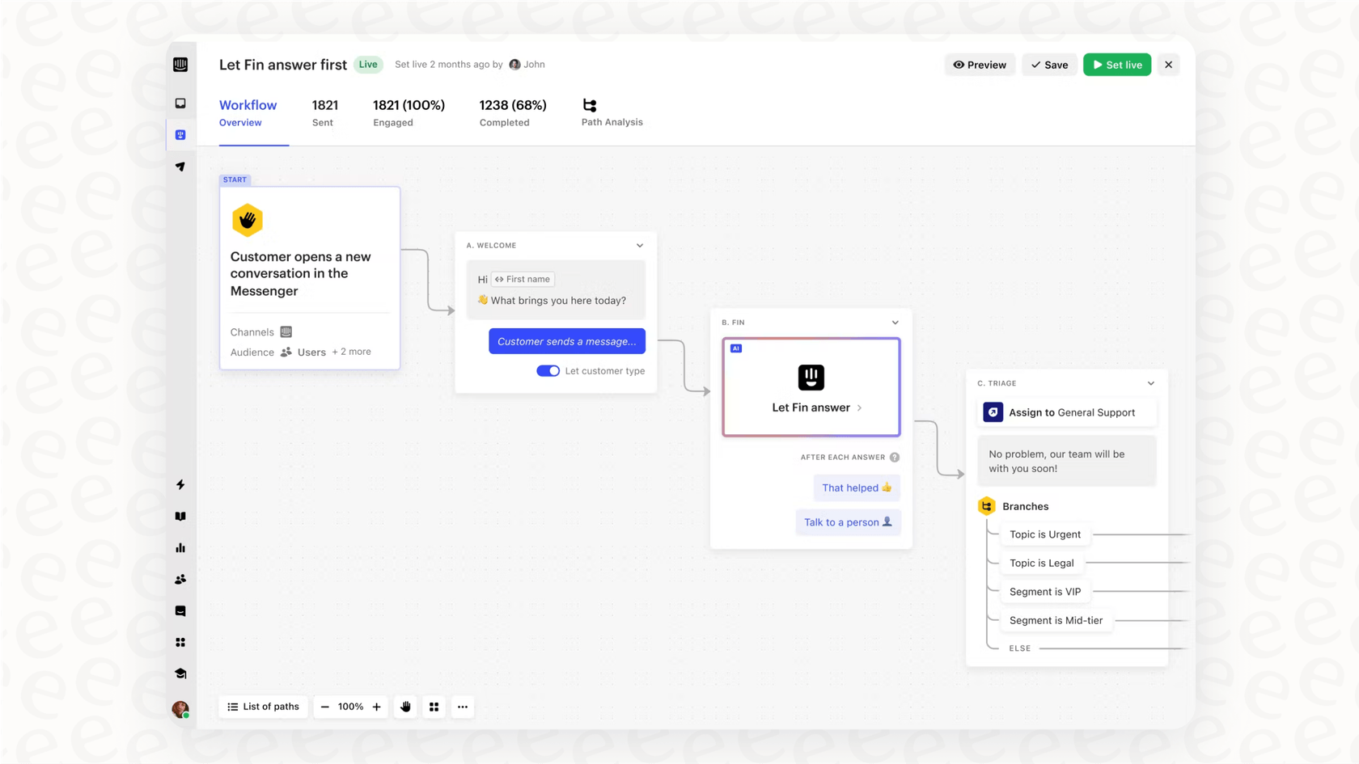Select the Outbound paper plane icon
The height and width of the screenshot is (764, 1359).
coord(180,167)
